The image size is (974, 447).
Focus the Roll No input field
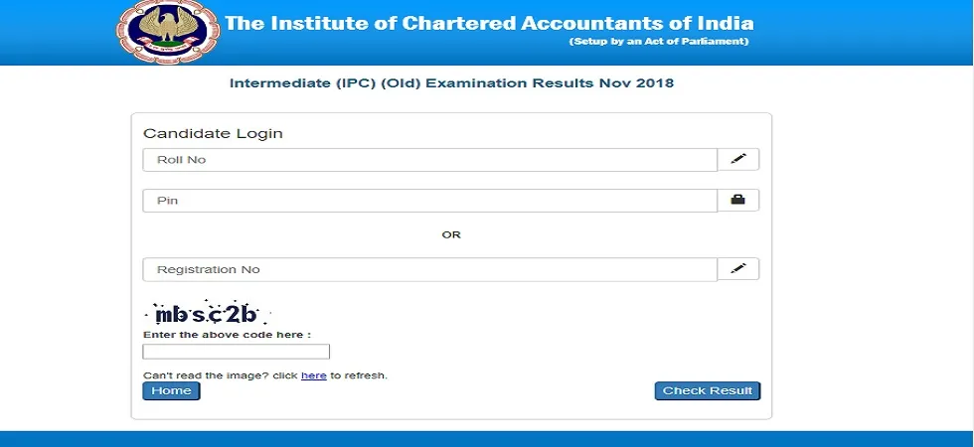tap(429, 160)
